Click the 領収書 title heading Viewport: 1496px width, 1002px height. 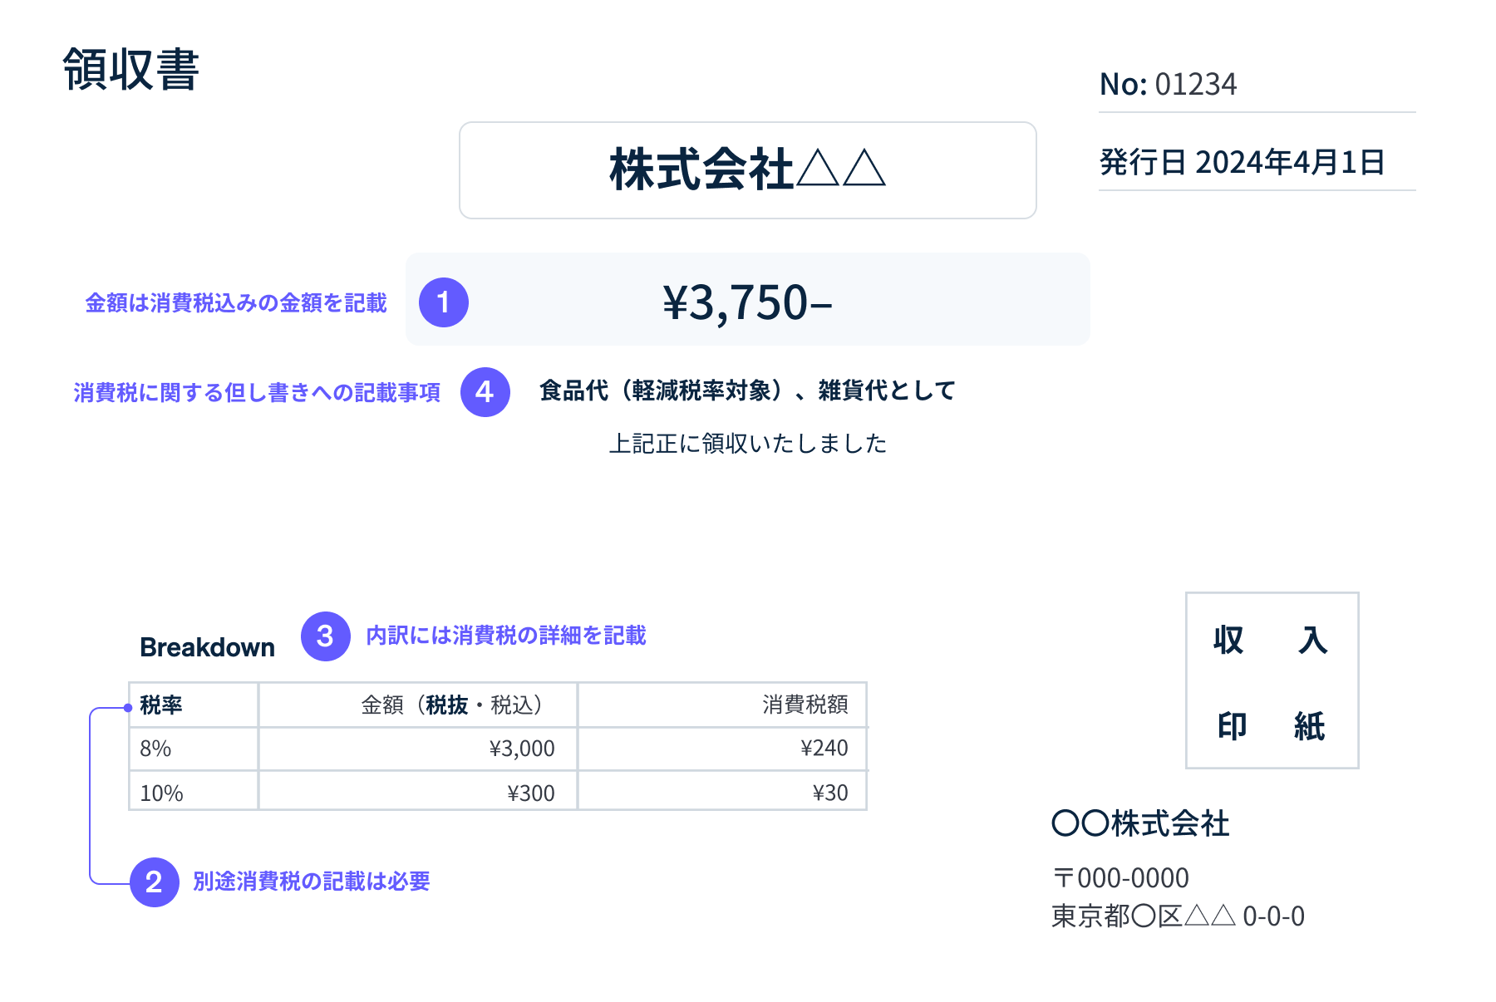(131, 69)
